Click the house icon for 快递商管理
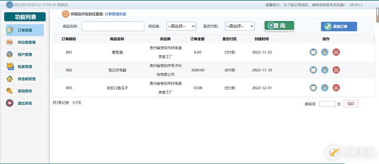This screenshot has height=164, width=379. point(10,79)
